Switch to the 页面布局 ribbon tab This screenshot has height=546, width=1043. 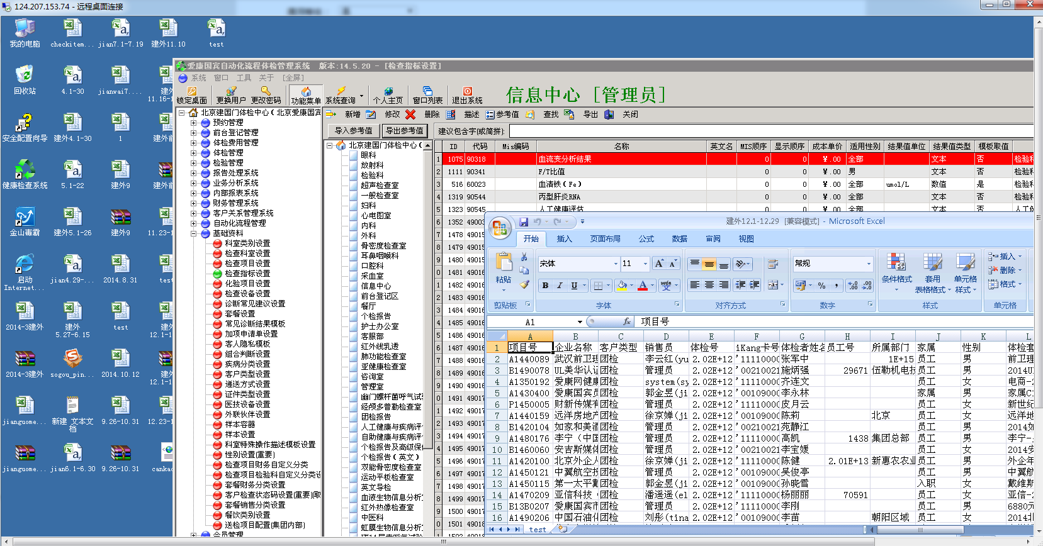tap(606, 239)
